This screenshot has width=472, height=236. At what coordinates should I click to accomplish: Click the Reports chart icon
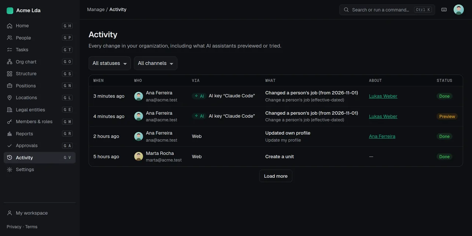(x=10, y=133)
